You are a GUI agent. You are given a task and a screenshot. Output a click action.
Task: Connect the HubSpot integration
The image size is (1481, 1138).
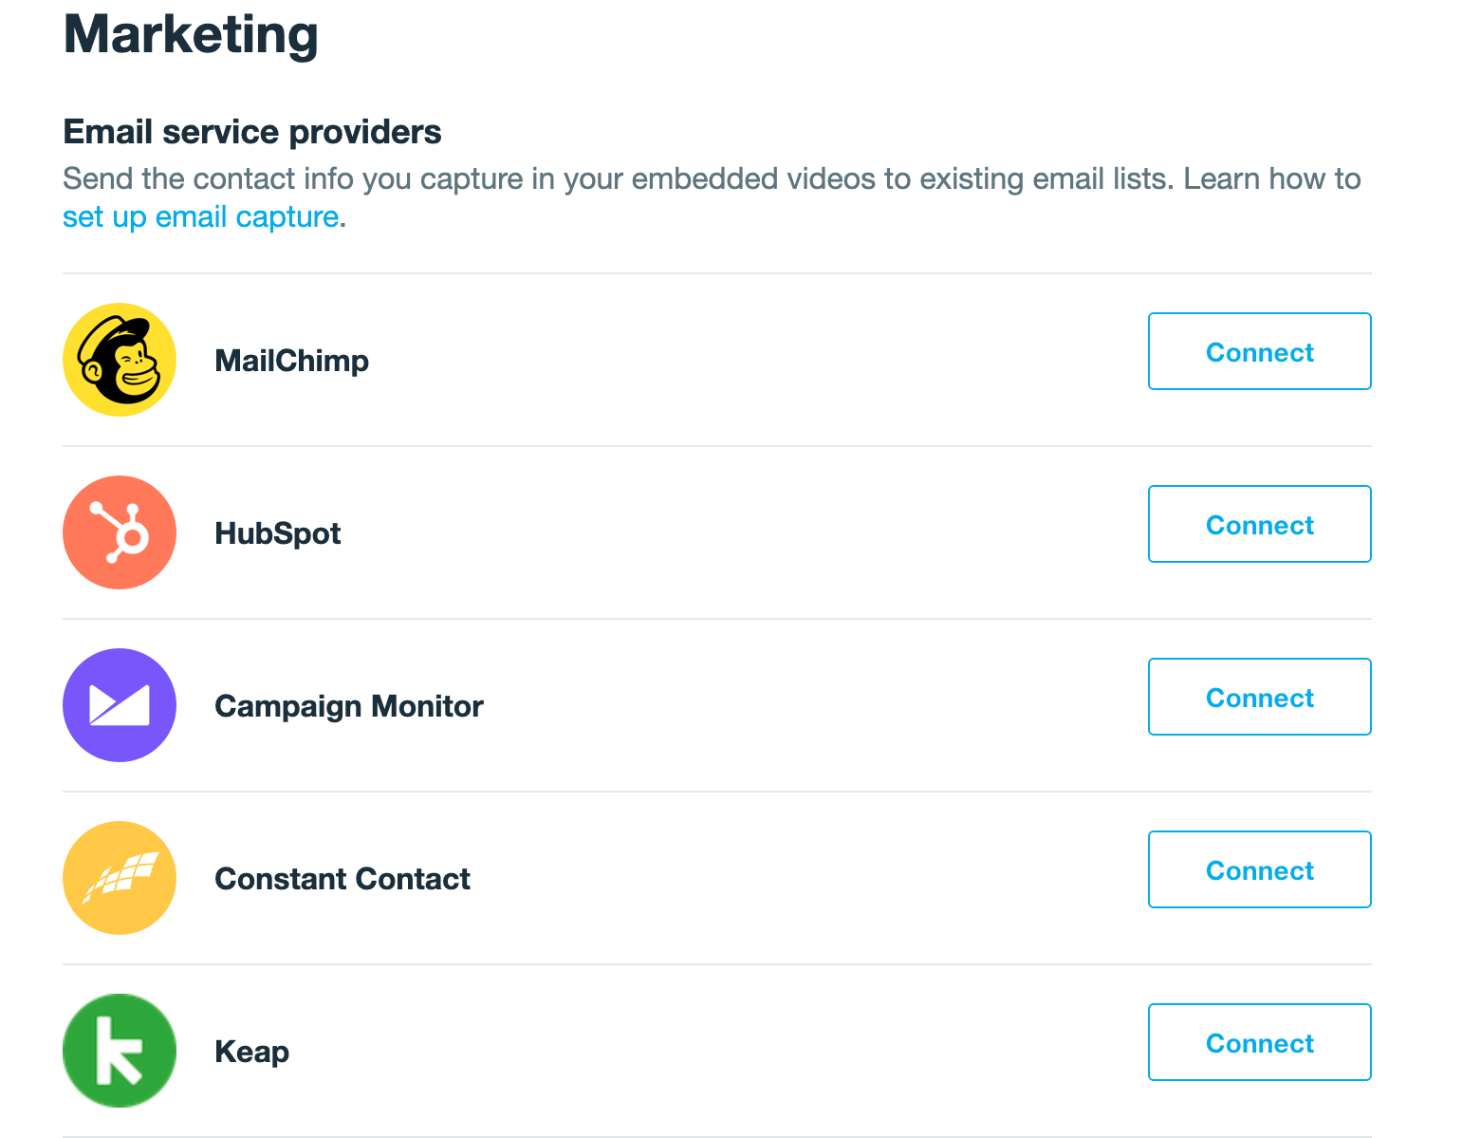pyautogui.click(x=1259, y=525)
